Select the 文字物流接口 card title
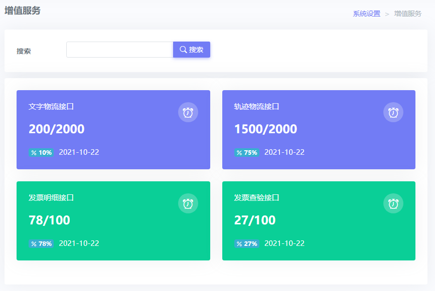This screenshot has height=291, width=435. 51,107
